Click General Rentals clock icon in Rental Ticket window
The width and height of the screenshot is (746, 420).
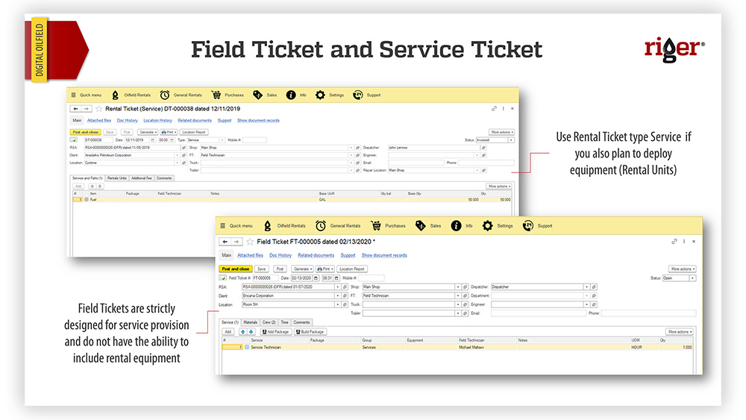click(164, 95)
